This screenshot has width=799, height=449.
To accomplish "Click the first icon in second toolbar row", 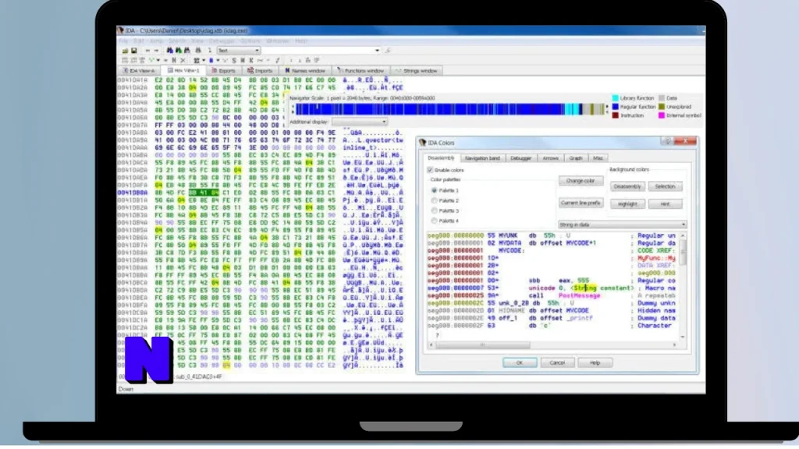I will 124,60.
